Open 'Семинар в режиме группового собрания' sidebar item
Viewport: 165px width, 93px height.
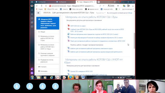pyautogui.click(x=48, y=55)
